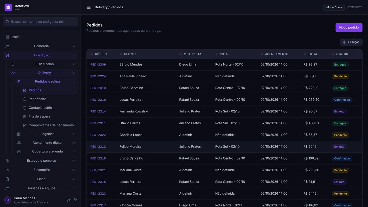368x207 pixels.
Task: Open order link PED-2309
Action: (x=98, y=65)
